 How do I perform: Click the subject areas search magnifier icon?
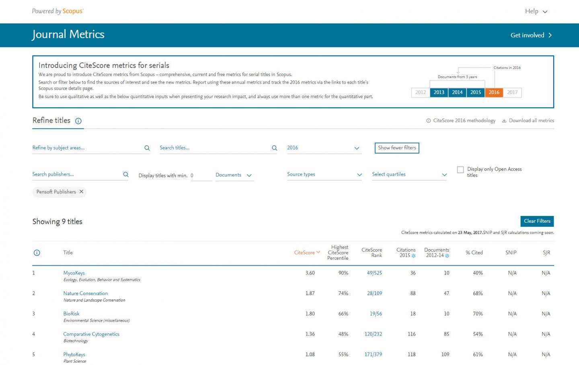point(147,148)
